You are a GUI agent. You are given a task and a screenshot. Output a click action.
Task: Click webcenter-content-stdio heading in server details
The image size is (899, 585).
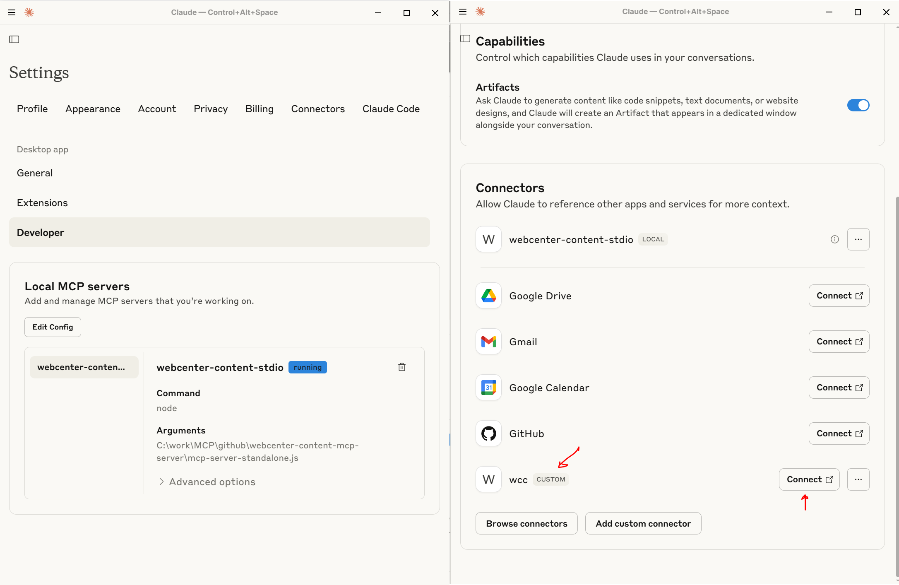tap(220, 368)
